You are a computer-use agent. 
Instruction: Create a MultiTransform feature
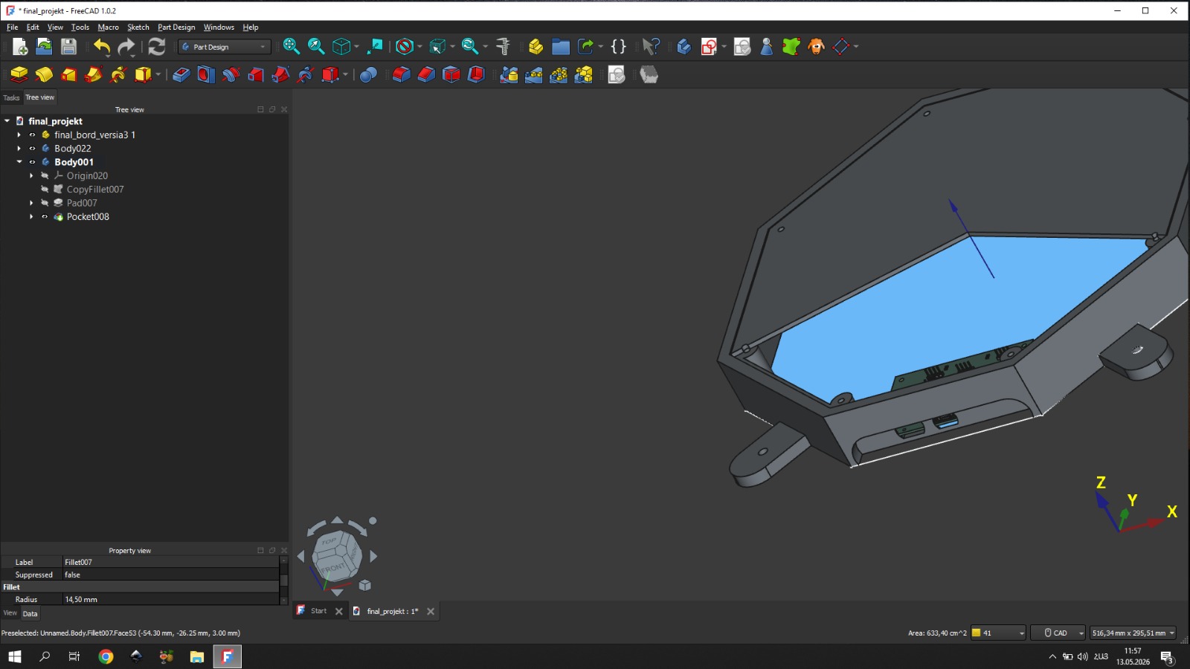pyautogui.click(x=584, y=74)
